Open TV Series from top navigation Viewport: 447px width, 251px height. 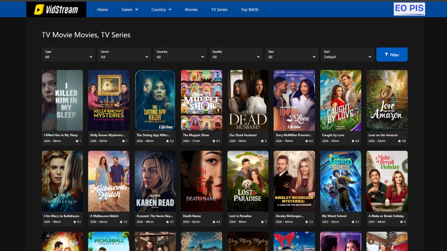pos(219,10)
